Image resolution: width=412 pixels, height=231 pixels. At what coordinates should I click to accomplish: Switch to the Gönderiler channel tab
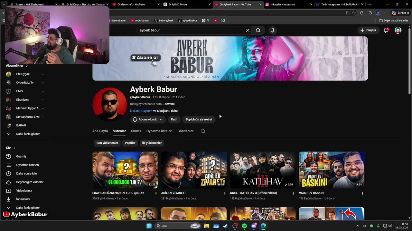click(x=185, y=131)
